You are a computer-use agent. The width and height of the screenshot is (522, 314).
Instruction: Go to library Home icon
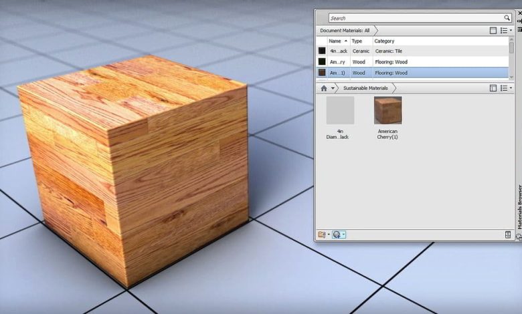[324, 88]
